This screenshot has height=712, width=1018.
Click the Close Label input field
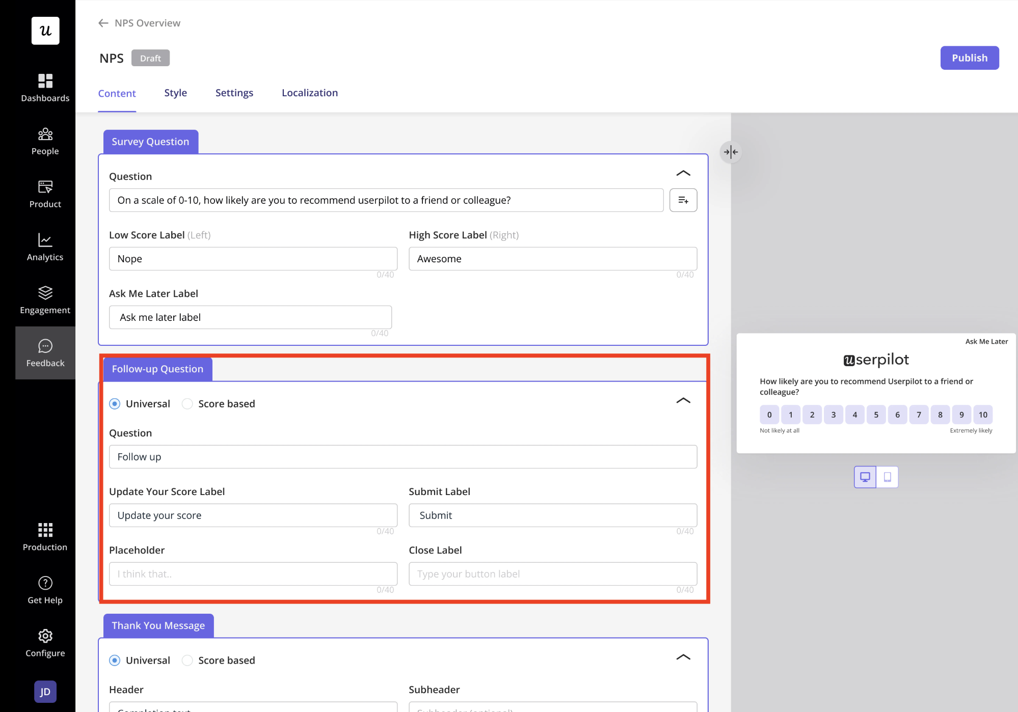tap(553, 574)
